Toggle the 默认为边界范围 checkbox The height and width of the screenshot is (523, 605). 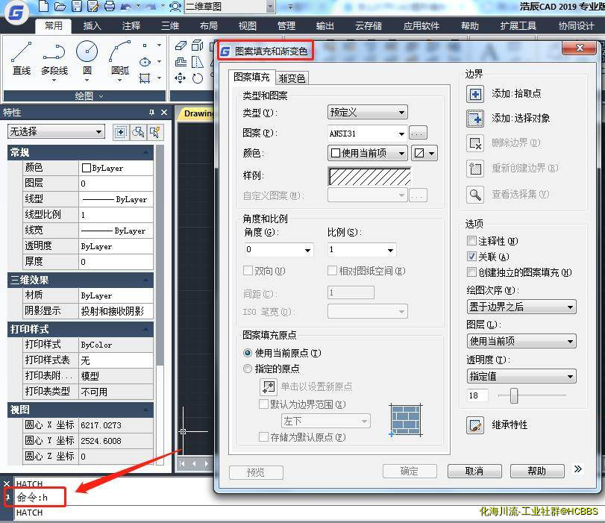click(264, 404)
